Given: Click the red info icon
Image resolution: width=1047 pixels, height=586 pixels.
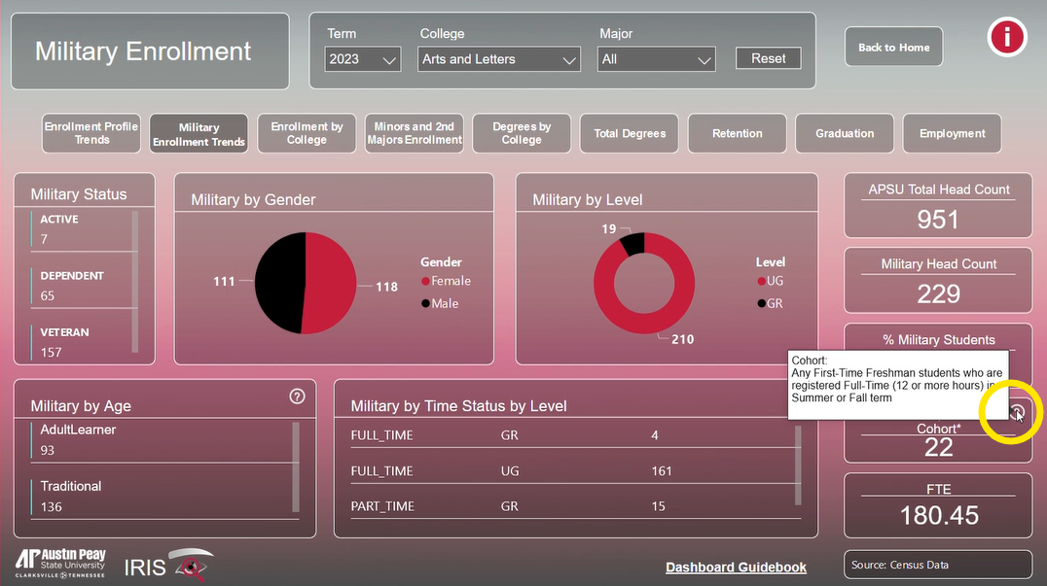Looking at the screenshot, I should pyautogui.click(x=1007, y=38).
